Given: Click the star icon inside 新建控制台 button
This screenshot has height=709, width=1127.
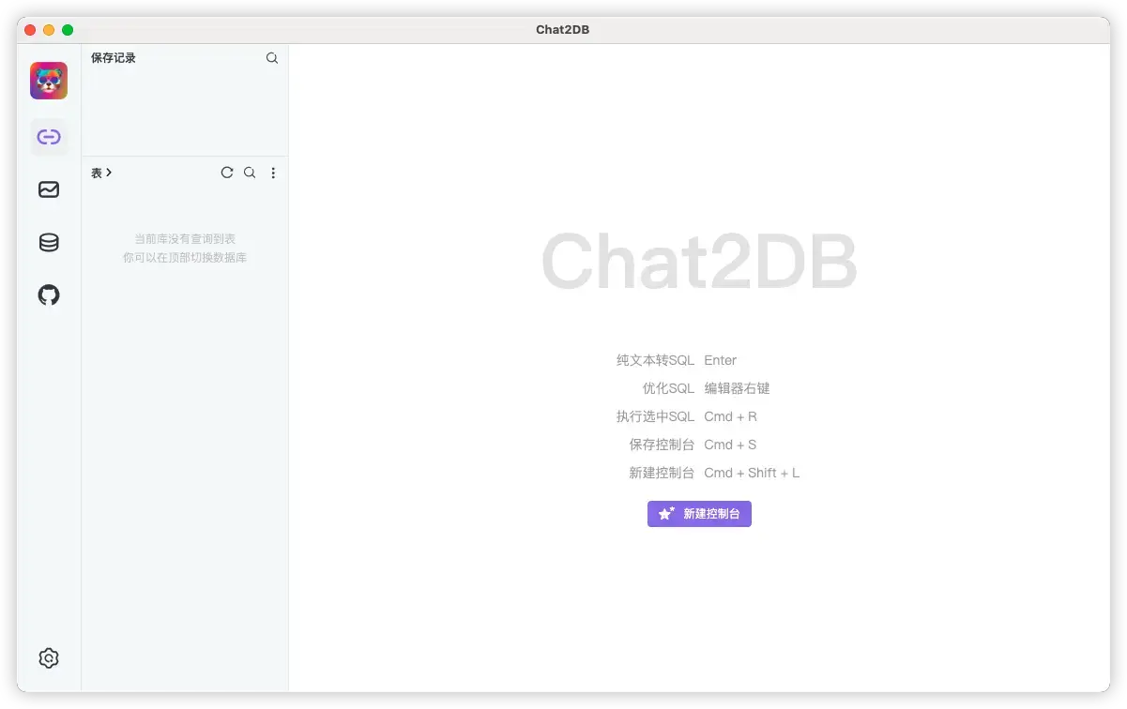Looking at the screenshot, I should (x=666, y=513).
